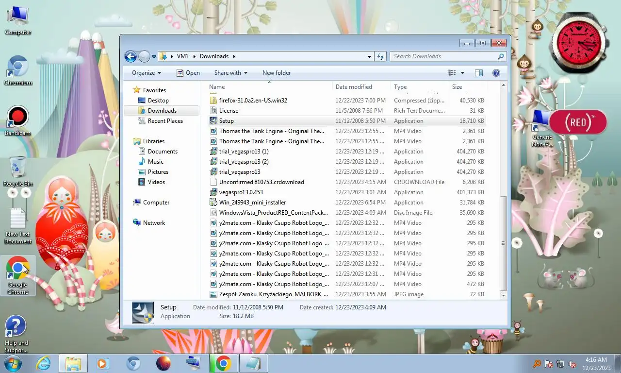Open recent pages dropdown beside navigation arrows
This screenshot has width=621, height=373.
tap(154, 57)
